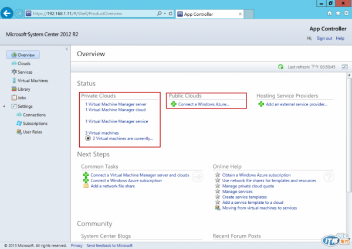Open Manage services help link
The image size is (352, 249).
237,192
